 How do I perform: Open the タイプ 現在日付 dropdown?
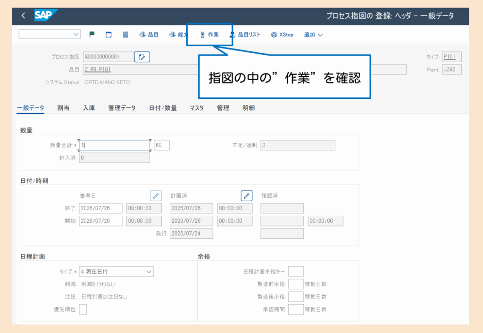[116, 271]
